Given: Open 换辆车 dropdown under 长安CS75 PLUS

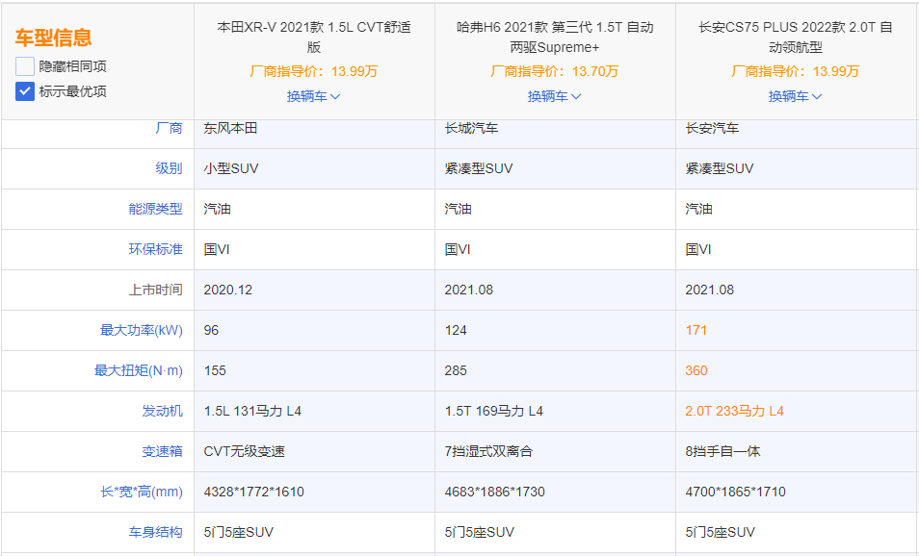Looking at the screenshot, I should click(x=796, y=96).
